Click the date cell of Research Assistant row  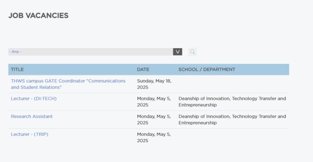click(x=154, y=120)
